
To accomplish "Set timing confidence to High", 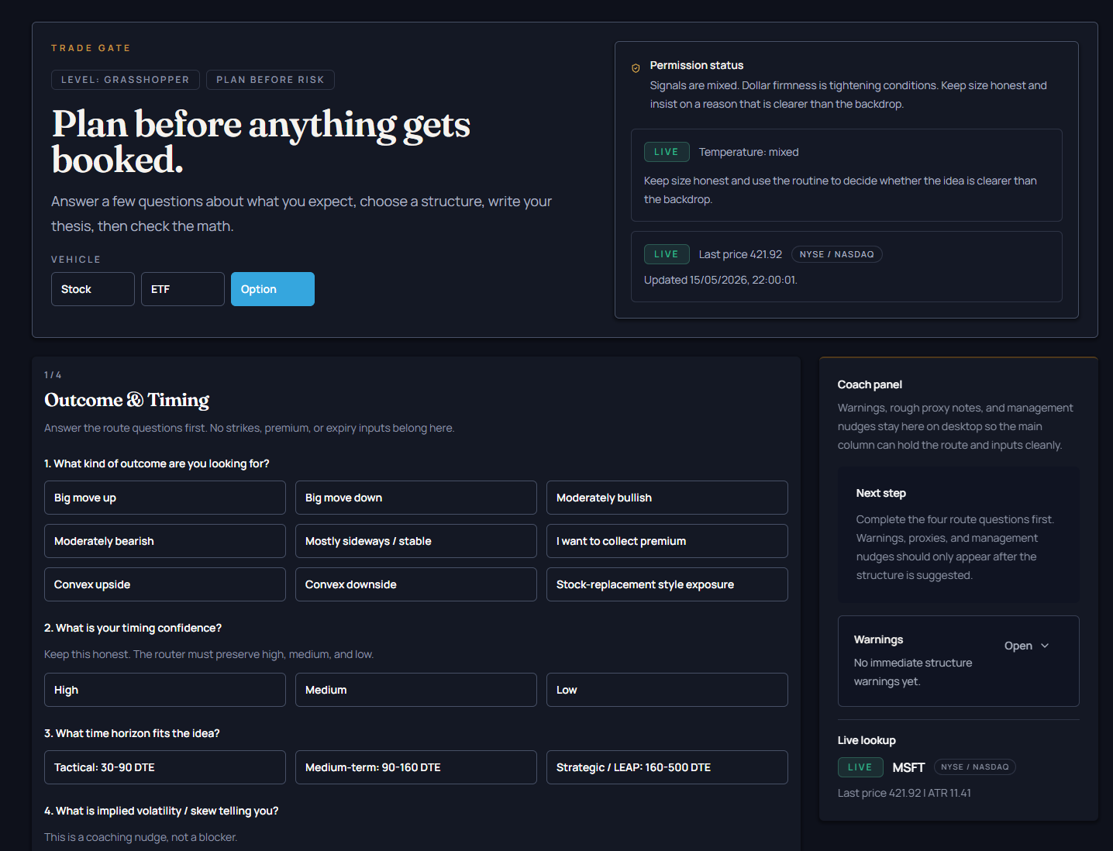I will click(165, 690).
